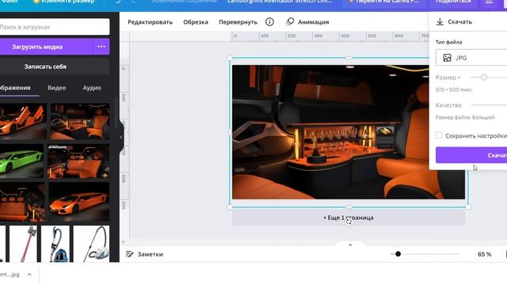This screenshot has height=285, width=507.
Task: Click the purple Скачать download button
Action: pos(471,155)
